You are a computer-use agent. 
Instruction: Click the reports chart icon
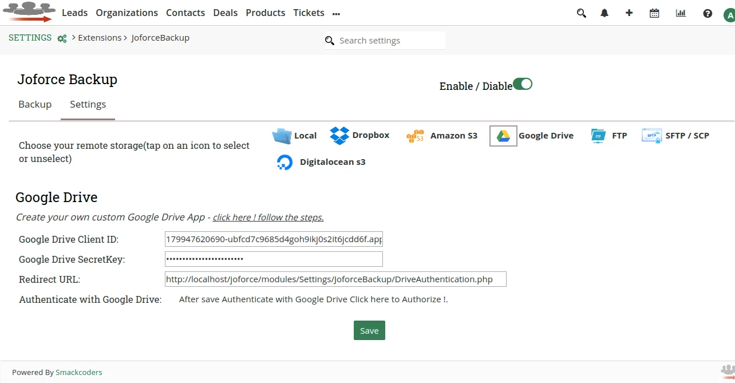click(x=681, y=13)
